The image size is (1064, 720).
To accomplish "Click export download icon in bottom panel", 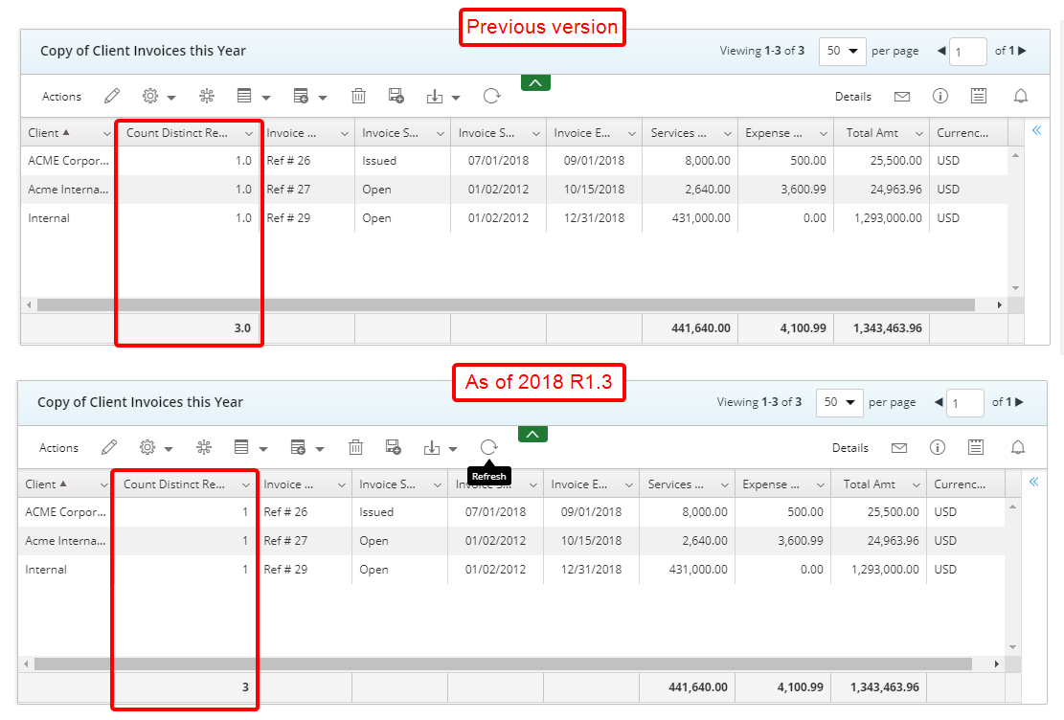I will [432, 448].
